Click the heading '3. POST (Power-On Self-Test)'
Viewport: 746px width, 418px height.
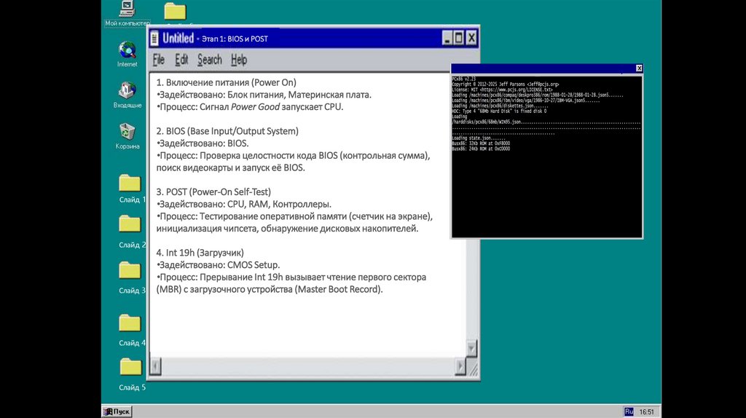(x=213, y=192)
